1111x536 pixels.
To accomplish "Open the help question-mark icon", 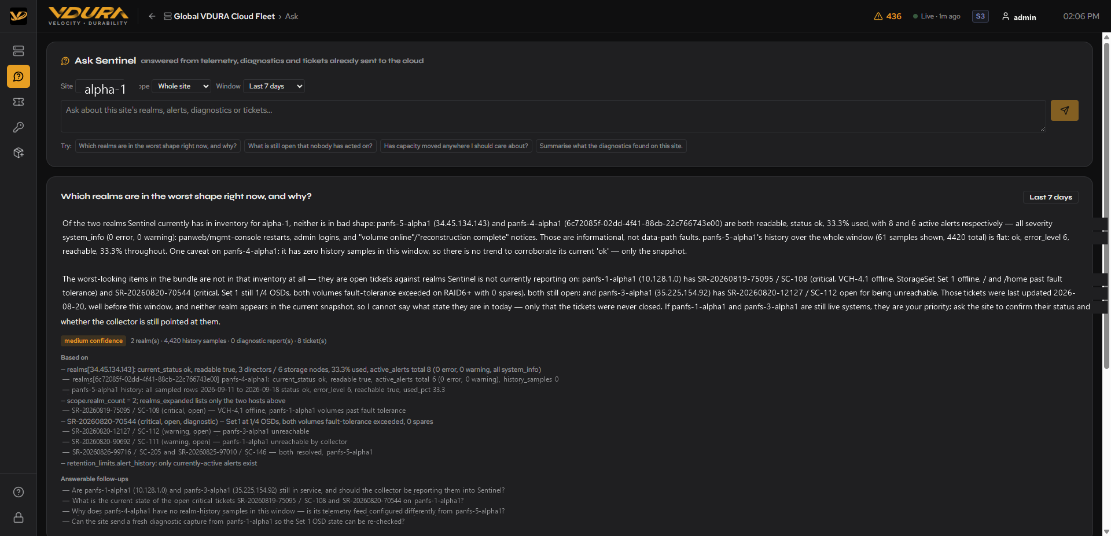I will [x=19, y=492].
